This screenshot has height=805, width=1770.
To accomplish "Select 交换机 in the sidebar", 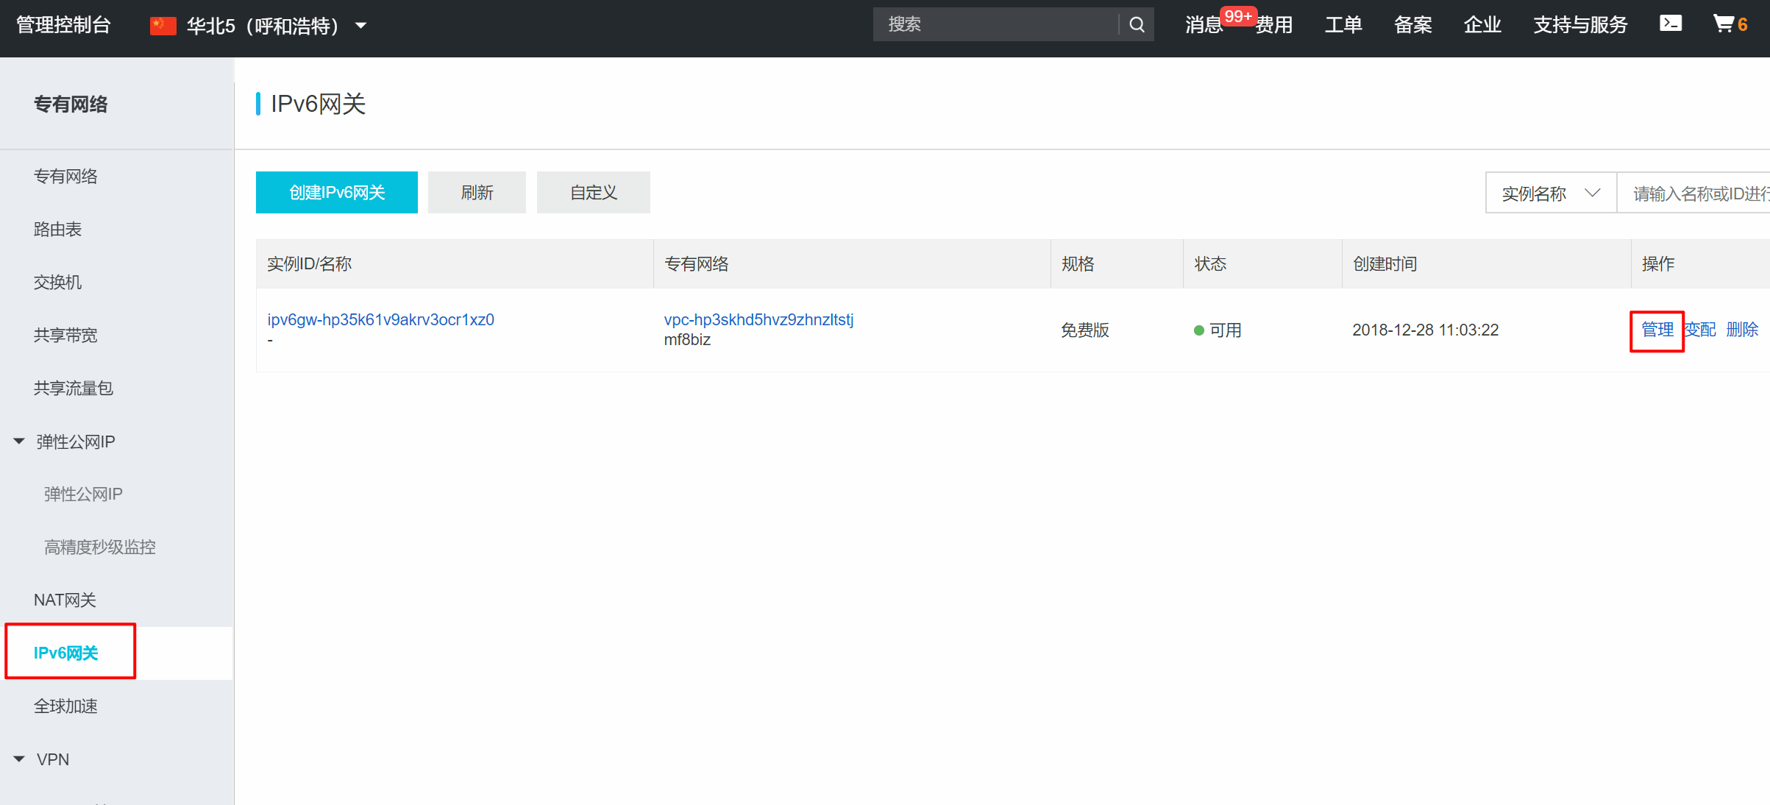I will [x=57, y=283].
